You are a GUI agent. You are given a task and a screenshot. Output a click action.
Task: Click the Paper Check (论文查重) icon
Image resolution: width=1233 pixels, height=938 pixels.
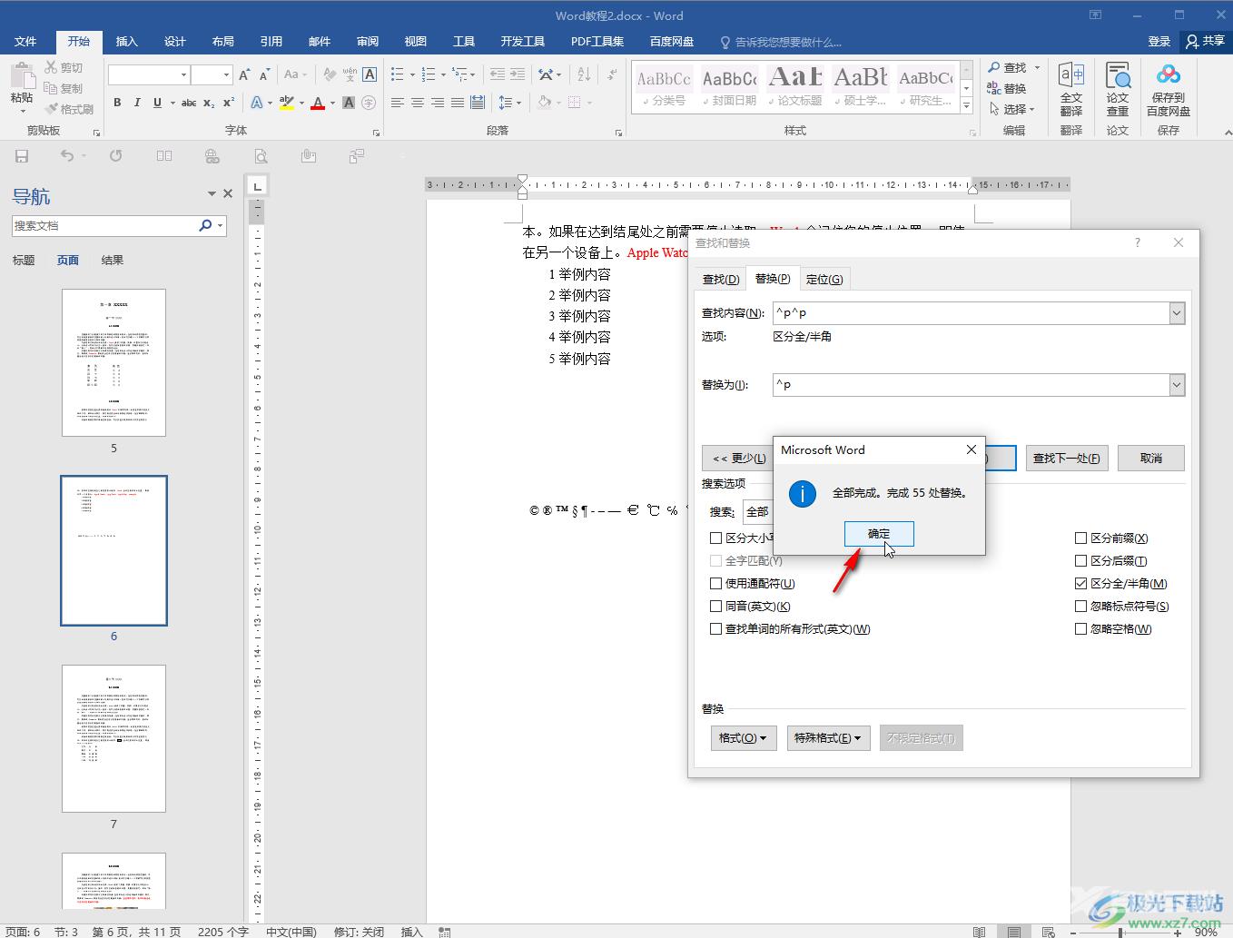1118,89
